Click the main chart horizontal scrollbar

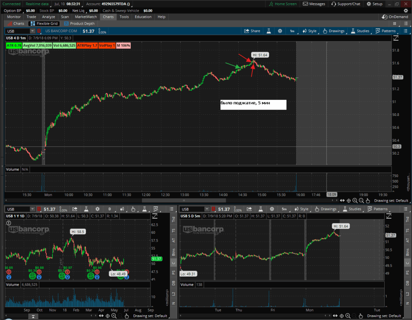coord(183,200)
